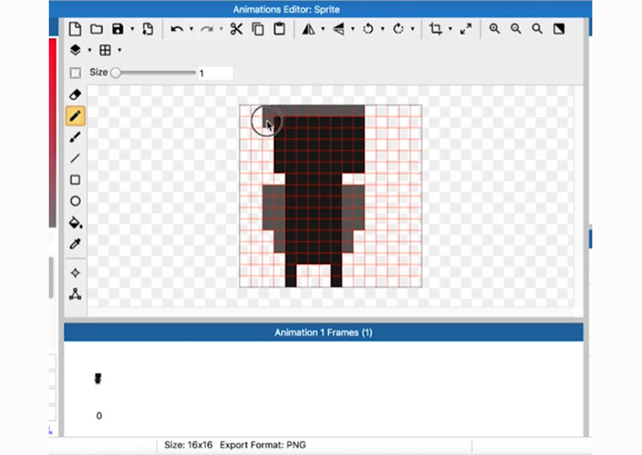Toggle the background contrast icon
642x455 pixels.
click(x=559, y=29)
